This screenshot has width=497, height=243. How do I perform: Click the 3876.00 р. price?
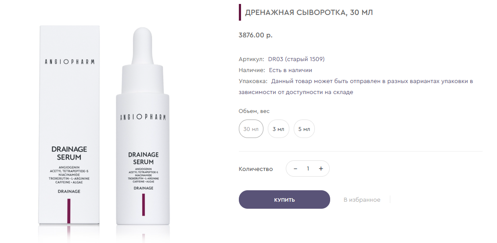pos(256,35)
